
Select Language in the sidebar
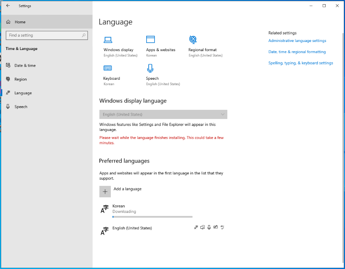(x=46, y=93)
